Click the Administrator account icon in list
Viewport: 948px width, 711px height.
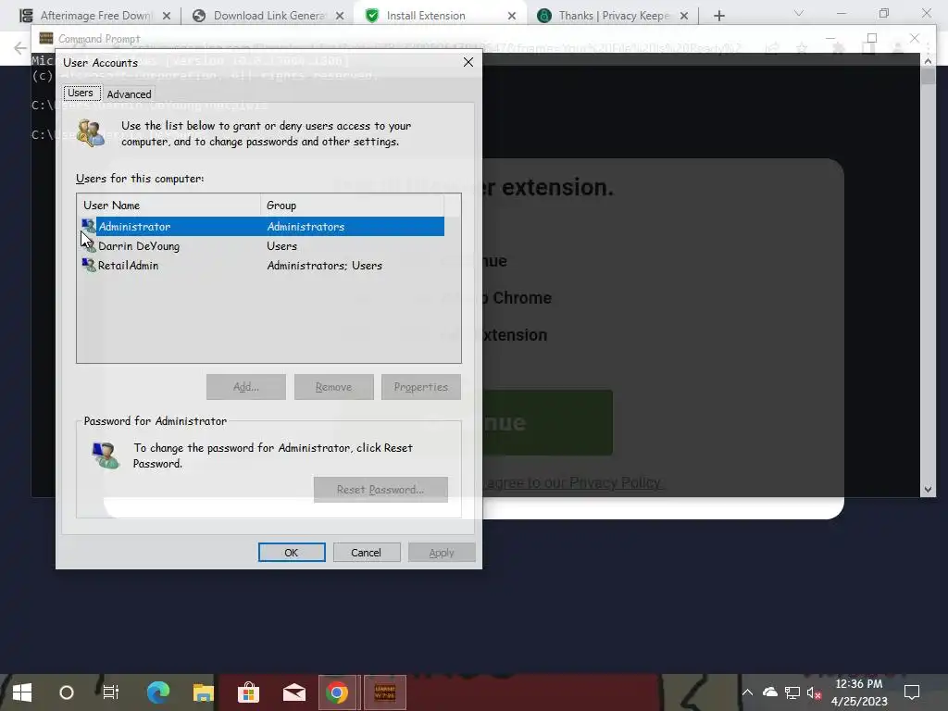[x=88, y=226]
